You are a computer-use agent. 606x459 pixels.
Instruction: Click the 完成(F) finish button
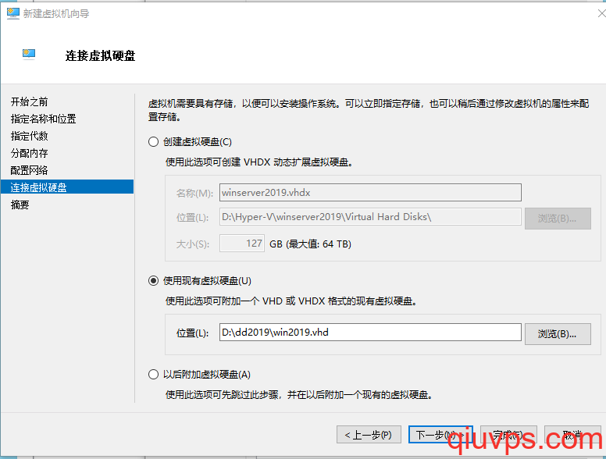[x=508, y=435]
